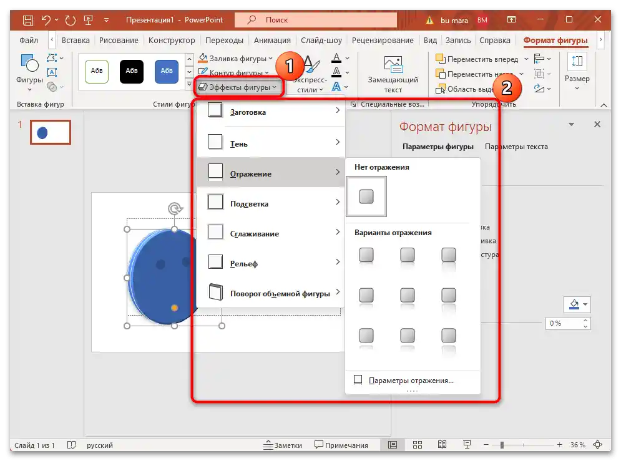Open Рельеф bevel submenu
621x461 pixels.
270,262
